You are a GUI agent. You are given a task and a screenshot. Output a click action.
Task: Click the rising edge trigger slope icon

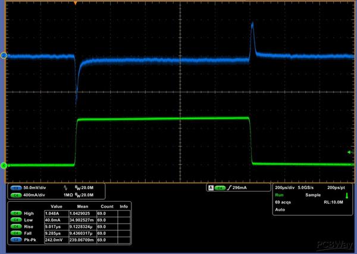pyautogui.click(x=228, y=188)
